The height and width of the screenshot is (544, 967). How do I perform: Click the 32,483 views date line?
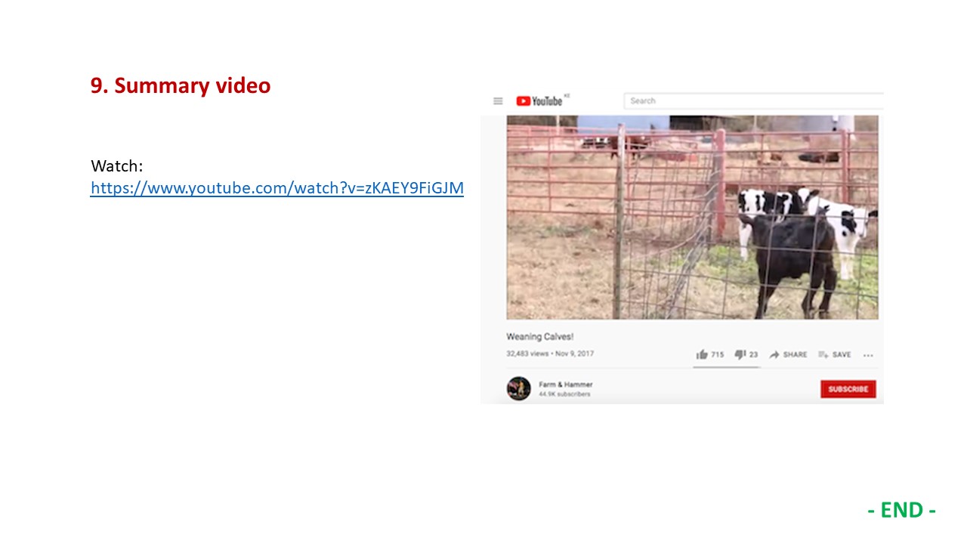tap(550, 354)
